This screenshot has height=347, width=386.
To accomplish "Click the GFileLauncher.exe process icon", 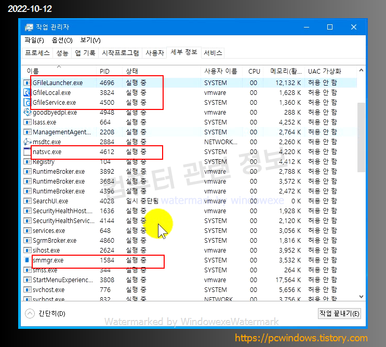I will point(27,83).
